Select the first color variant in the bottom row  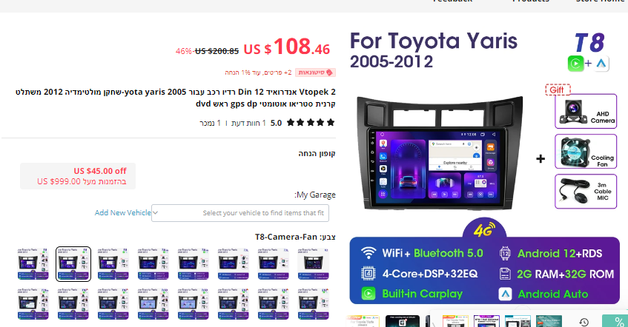[x=33, y=304]
